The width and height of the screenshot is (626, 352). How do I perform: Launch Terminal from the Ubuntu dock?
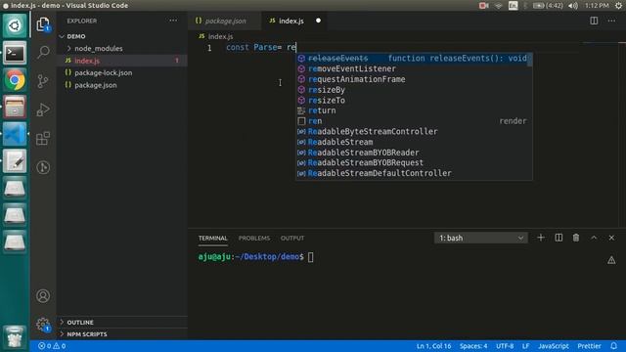click(15, 53)
